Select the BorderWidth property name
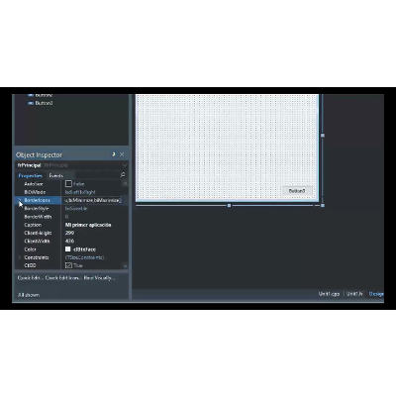 tap(38, 217)
